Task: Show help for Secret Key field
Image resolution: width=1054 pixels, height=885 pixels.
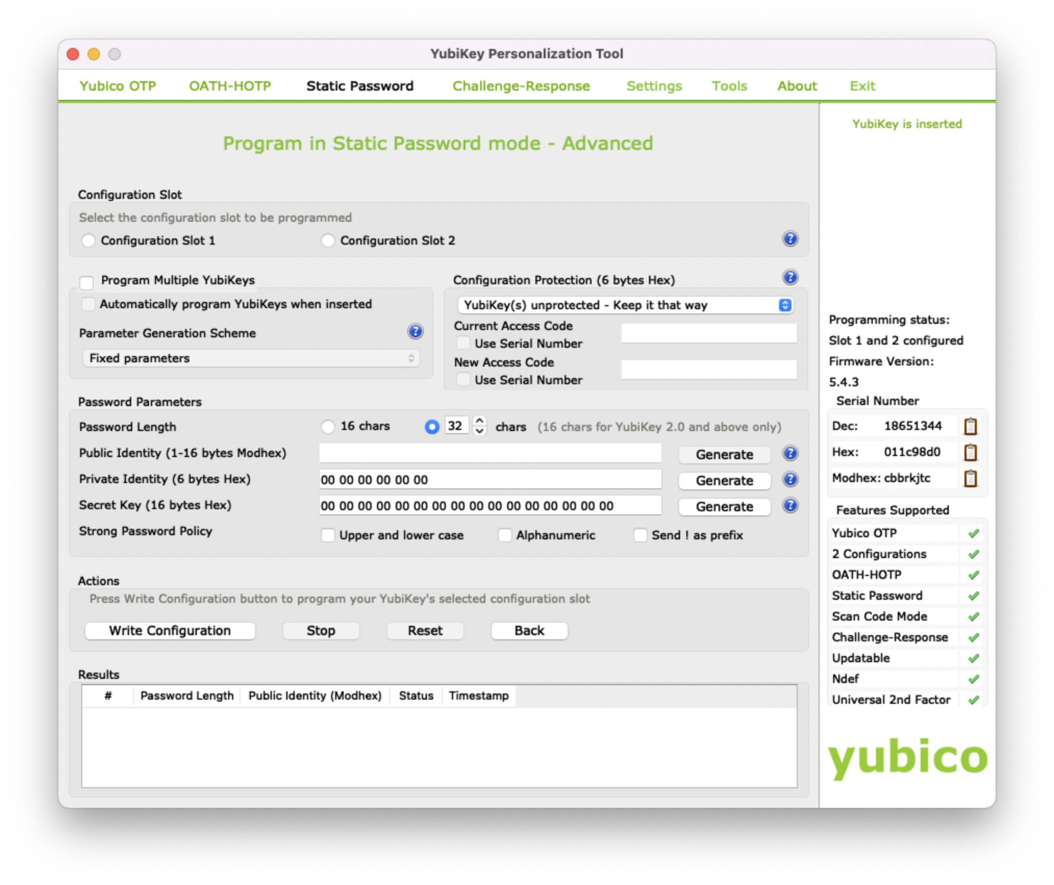Action: pos(789,506)
